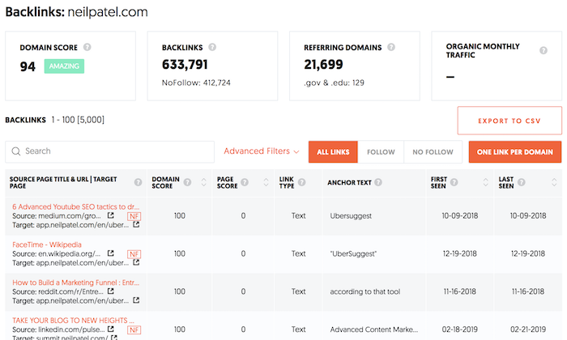The height and width of the screenshot is (340, 567).
Task: Click help icon for Organic Monthly Traffic
Action: 544,50
